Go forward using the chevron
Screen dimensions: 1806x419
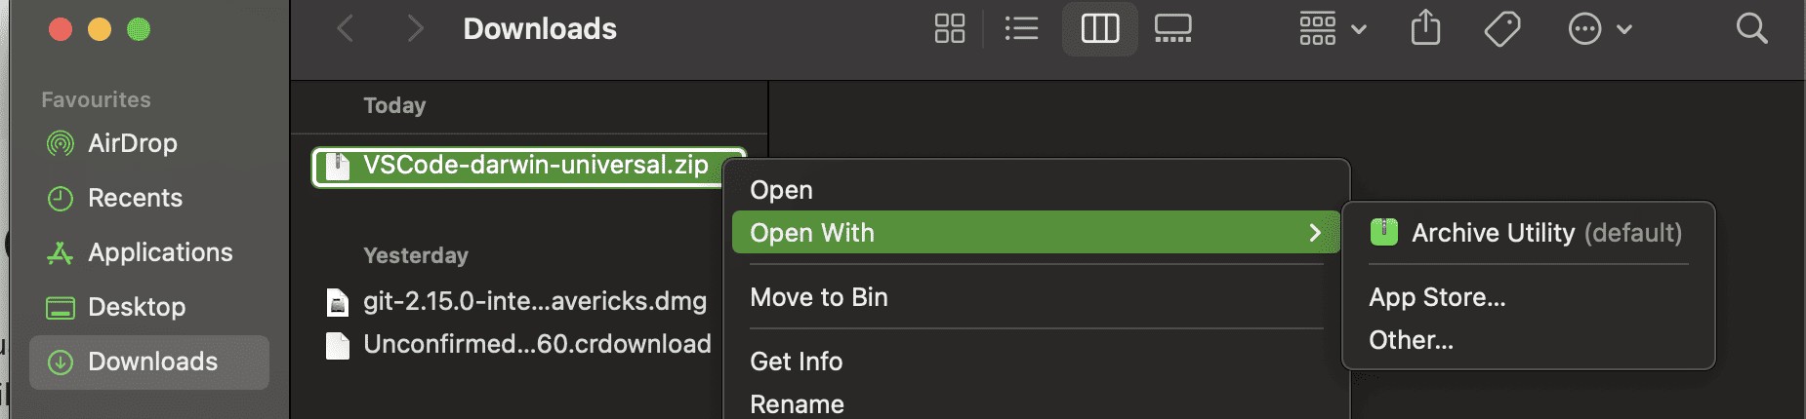[415, 29]
